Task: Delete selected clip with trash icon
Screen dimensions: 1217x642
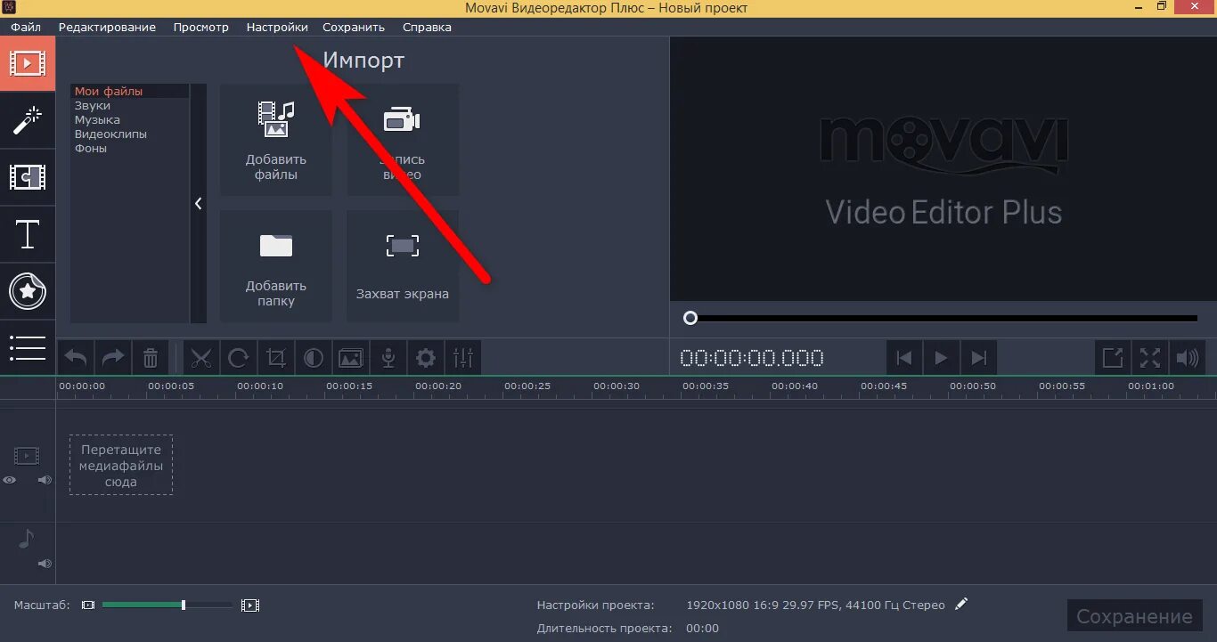Action: 151,358
